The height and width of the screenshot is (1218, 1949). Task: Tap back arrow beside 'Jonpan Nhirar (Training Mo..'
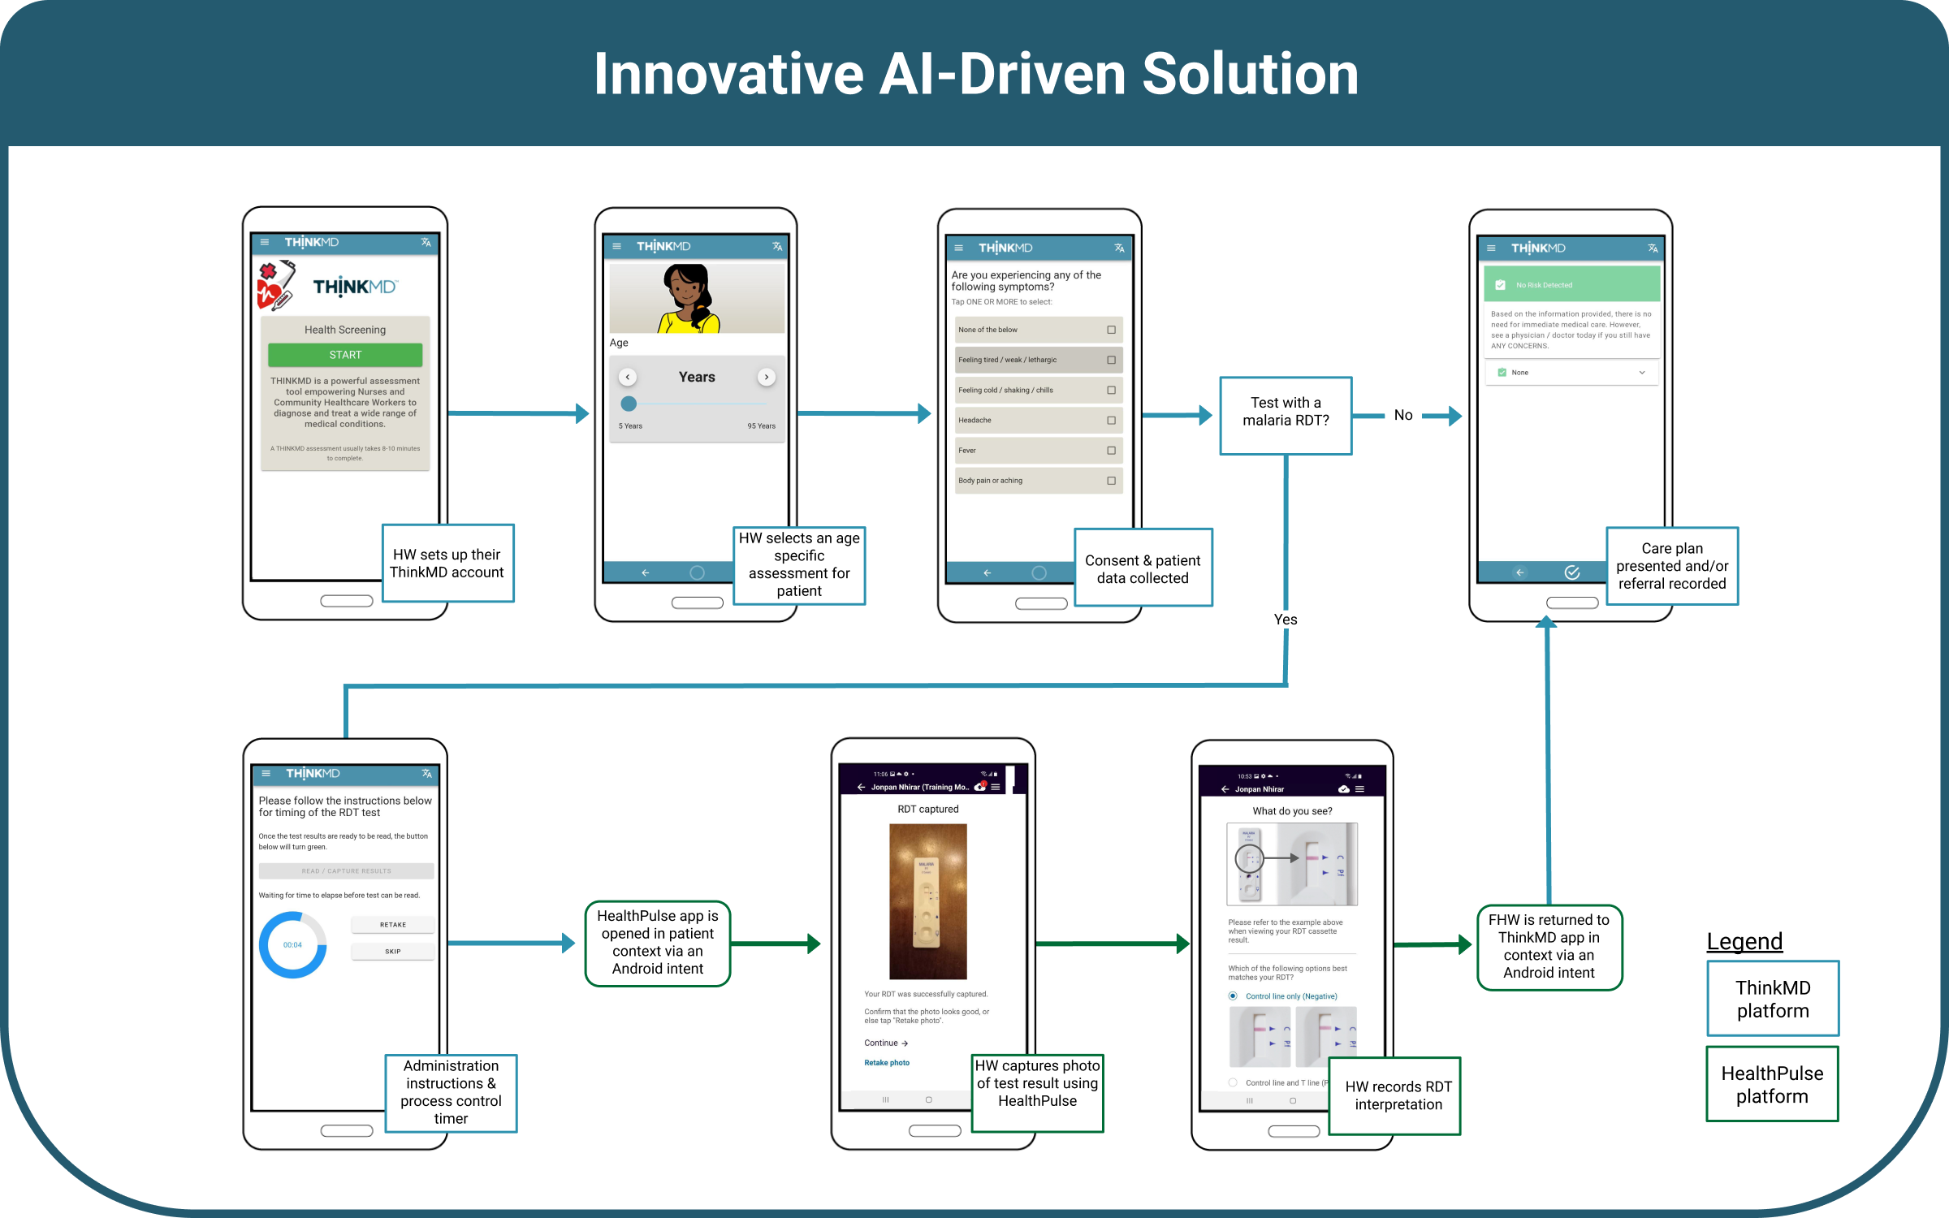861,787
